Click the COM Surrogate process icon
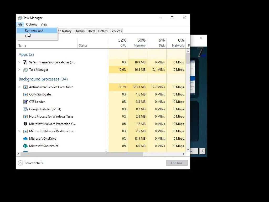 tap(25, 94)
